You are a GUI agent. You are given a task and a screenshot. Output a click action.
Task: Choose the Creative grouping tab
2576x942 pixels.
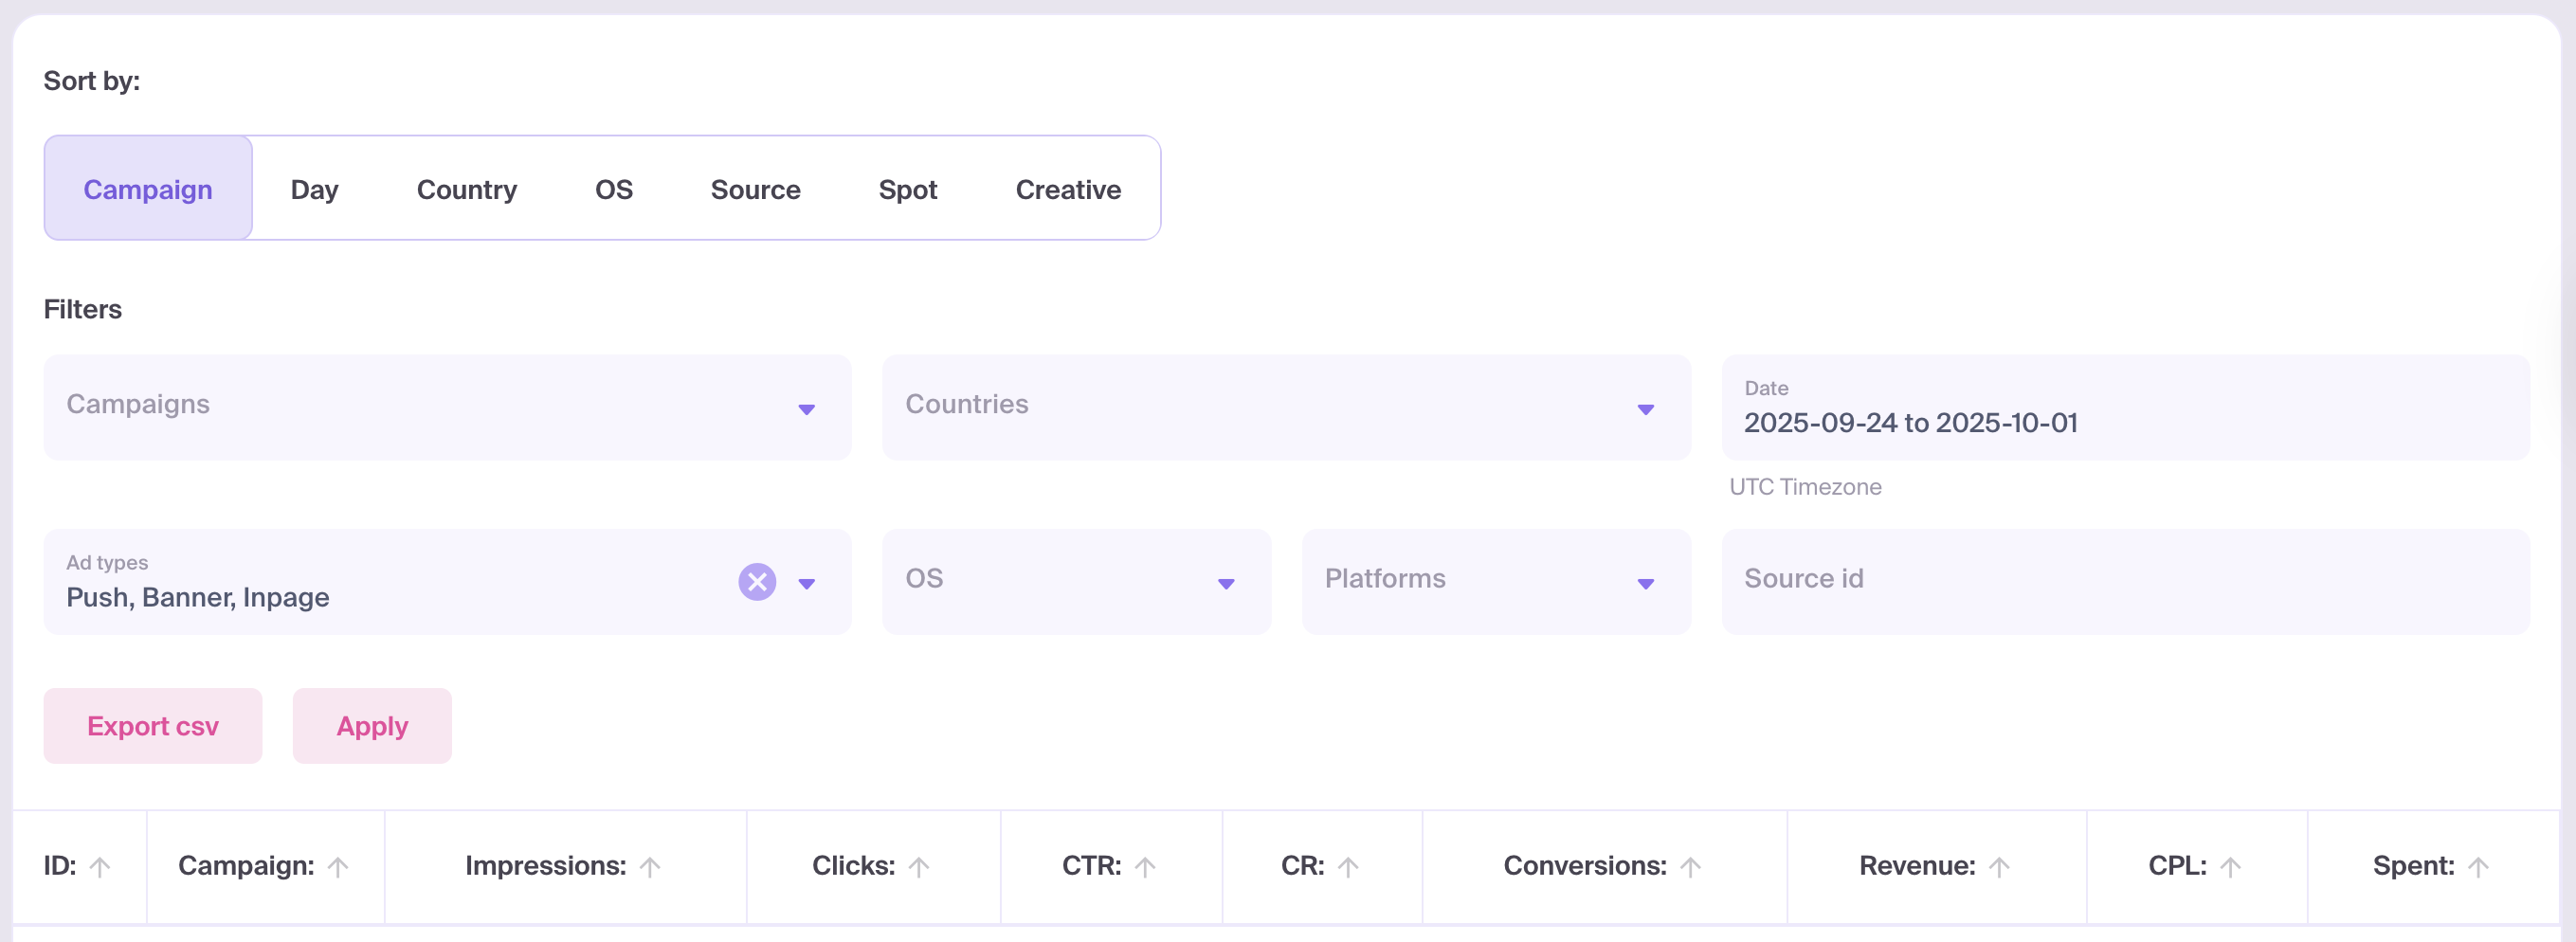point(1067,189)
